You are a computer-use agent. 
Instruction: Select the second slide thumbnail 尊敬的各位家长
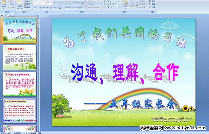[20, 57]
